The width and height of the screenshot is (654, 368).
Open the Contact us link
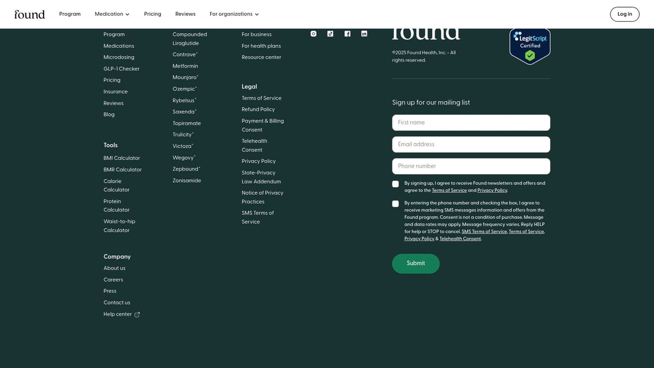tap(117, 303)
